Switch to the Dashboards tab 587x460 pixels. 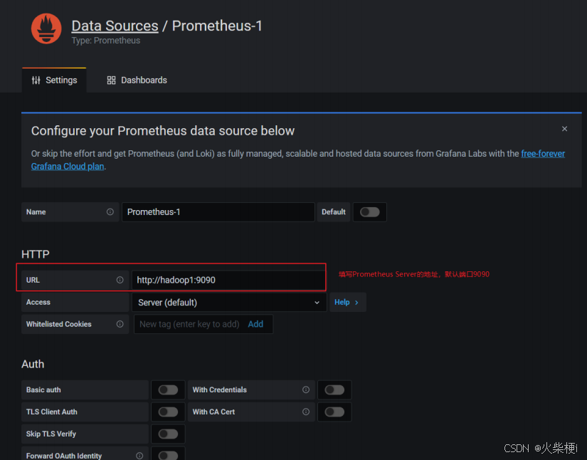137,80
